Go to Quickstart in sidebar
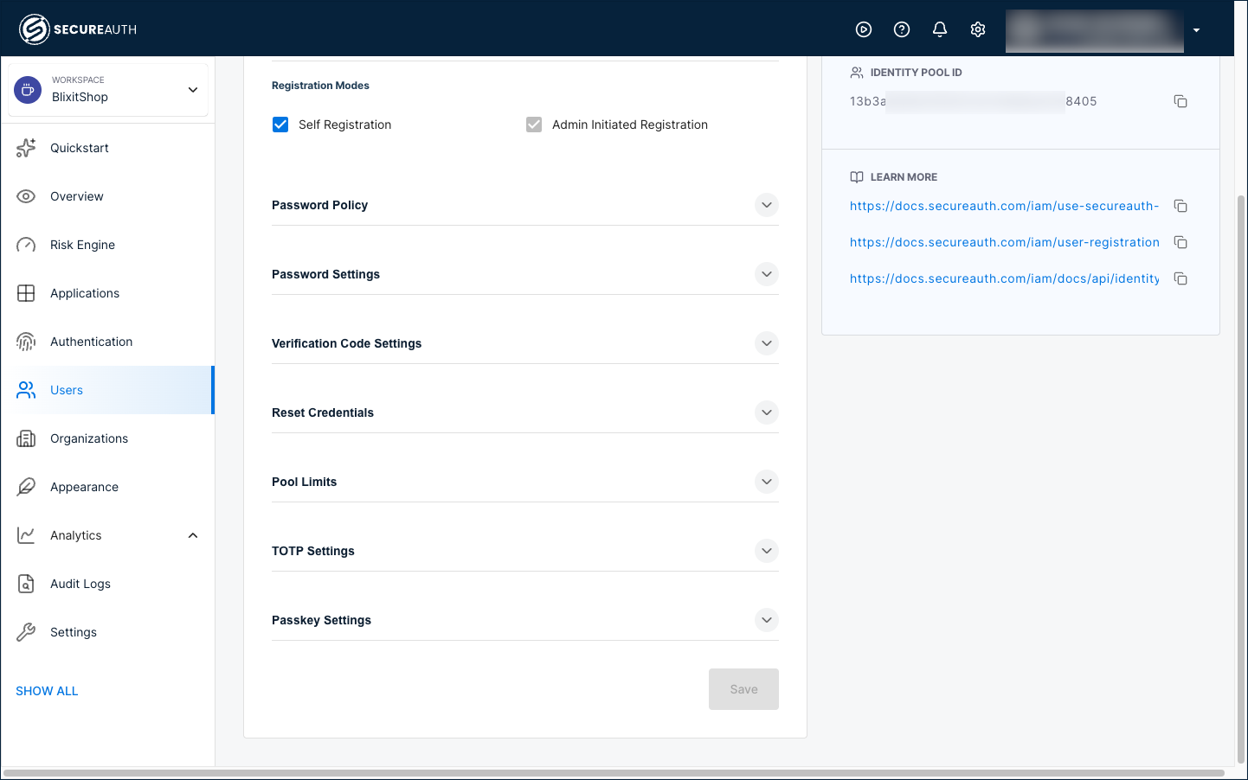This screenshot has height=780, width=1248. click(107, 148)
